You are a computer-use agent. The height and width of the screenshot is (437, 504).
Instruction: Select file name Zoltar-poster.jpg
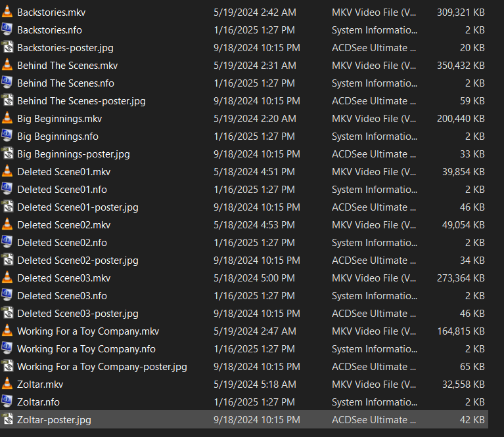54,420
